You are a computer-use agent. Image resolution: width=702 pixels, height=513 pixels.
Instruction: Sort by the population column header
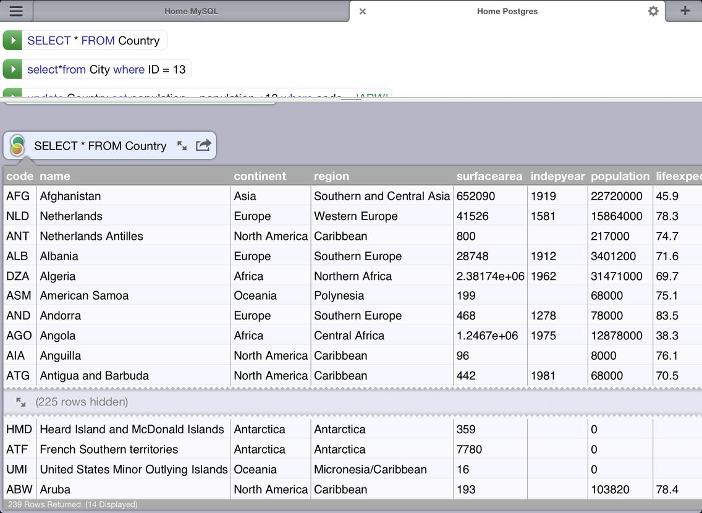[x=620, y=176]
